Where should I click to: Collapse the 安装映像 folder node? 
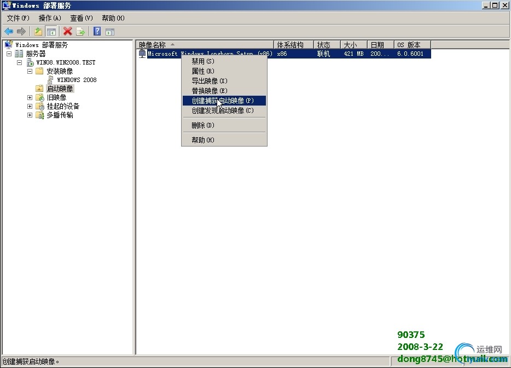click(30, 71)
